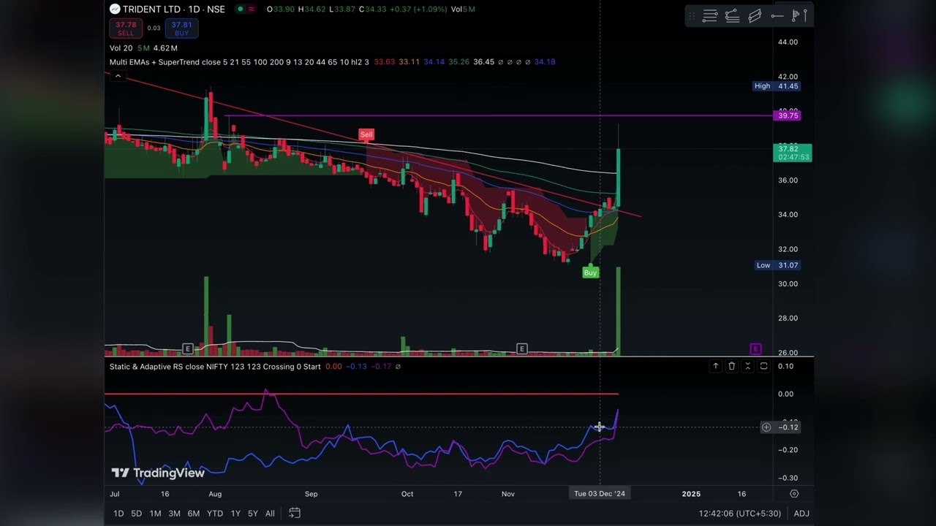Open chart time axis settings gear

point(794,494)
